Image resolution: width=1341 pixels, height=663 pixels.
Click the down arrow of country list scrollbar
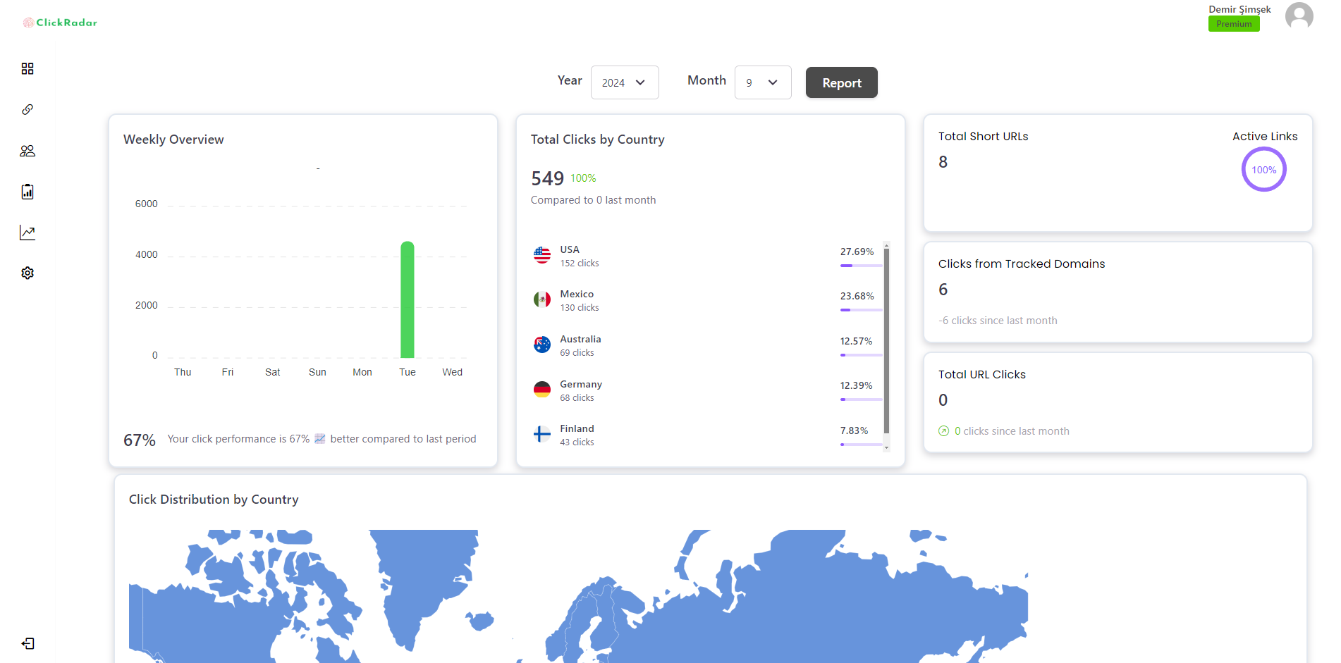[x=886, y=448]
